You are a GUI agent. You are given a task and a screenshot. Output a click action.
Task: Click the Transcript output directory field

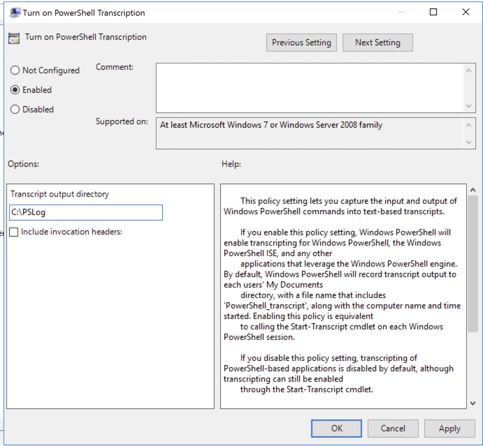click(x=86, y=212)
